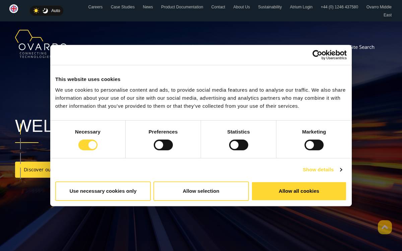Open the News page

point(148,7)
